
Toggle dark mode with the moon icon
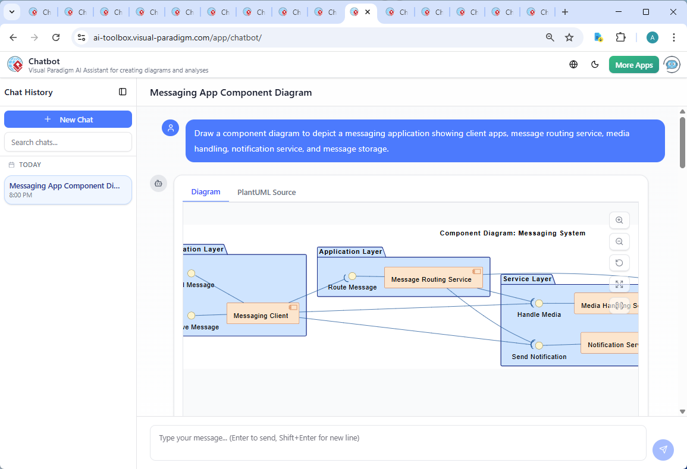[595, 64]
